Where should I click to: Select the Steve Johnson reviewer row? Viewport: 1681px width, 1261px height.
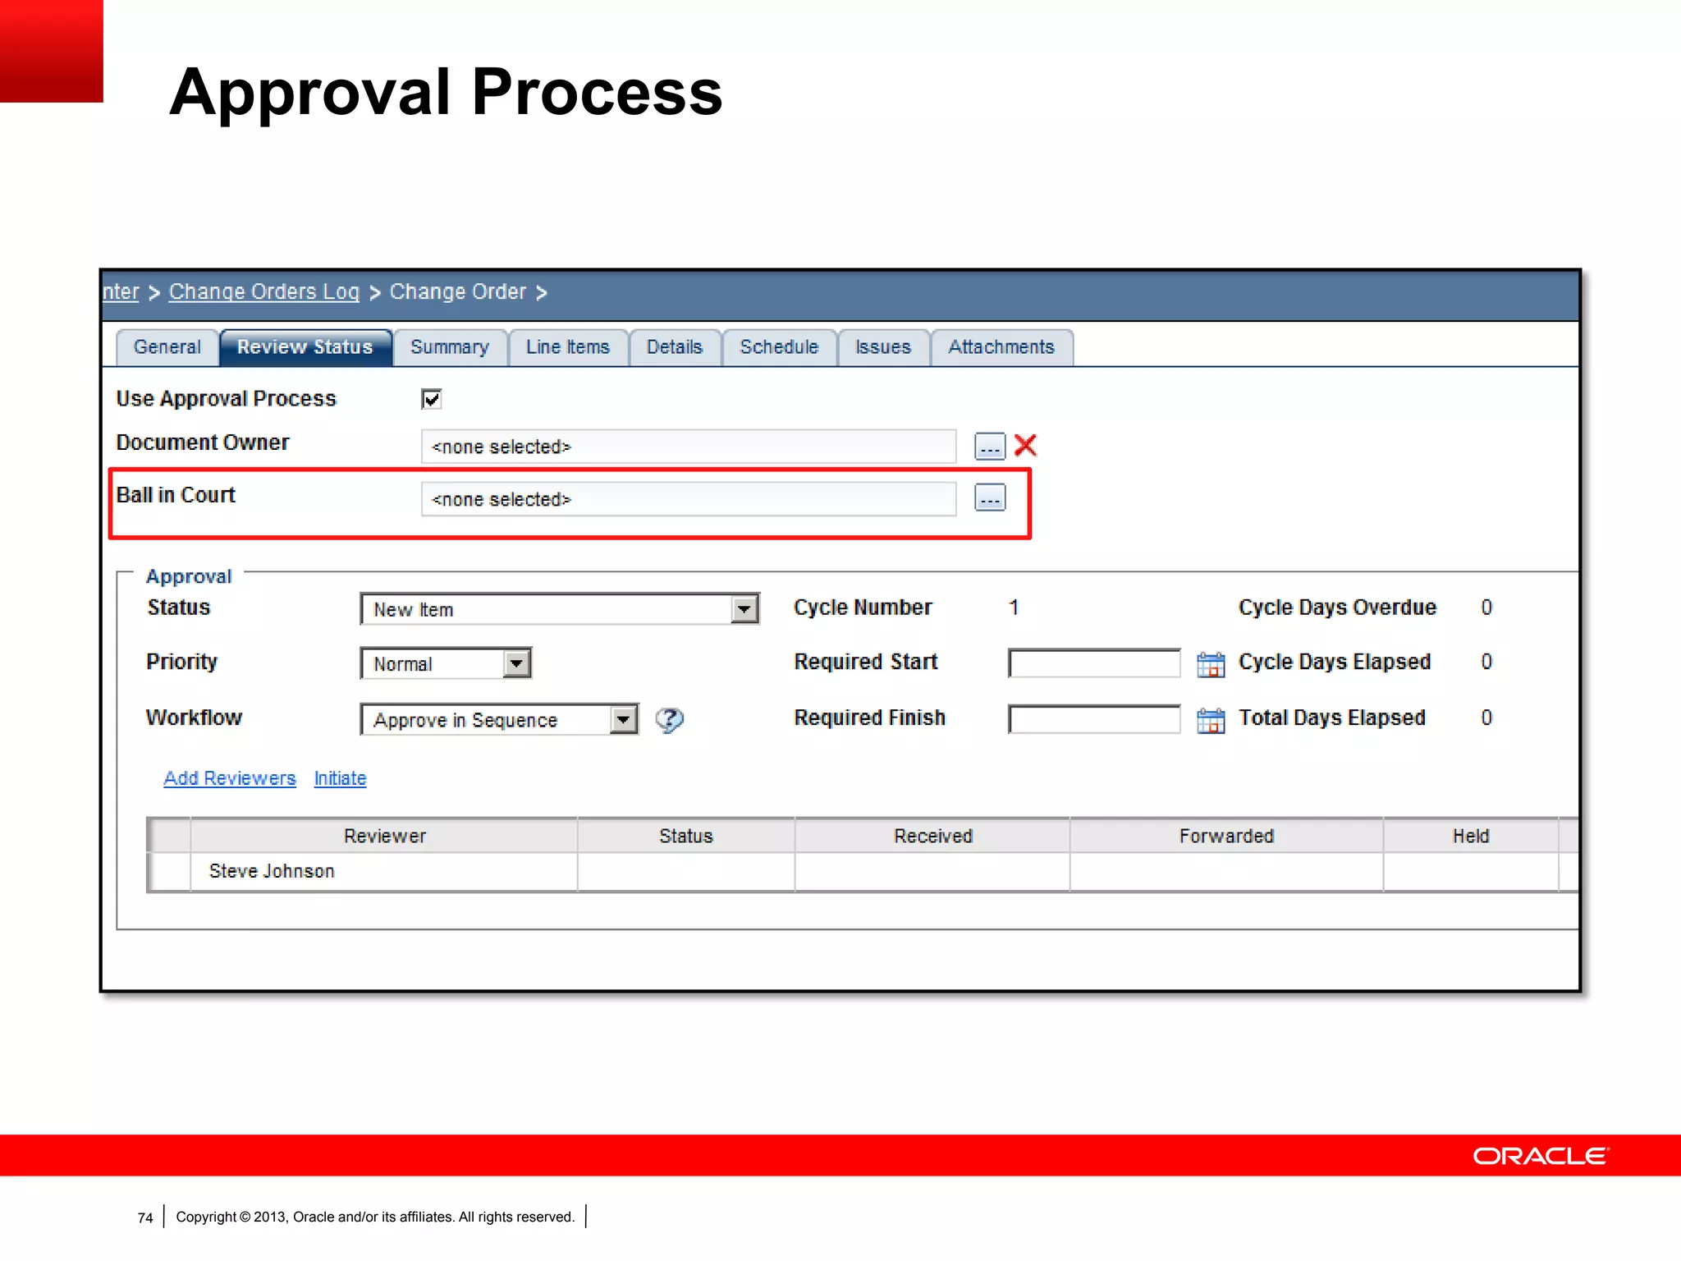pyautogui.click(x=862, y=872)
